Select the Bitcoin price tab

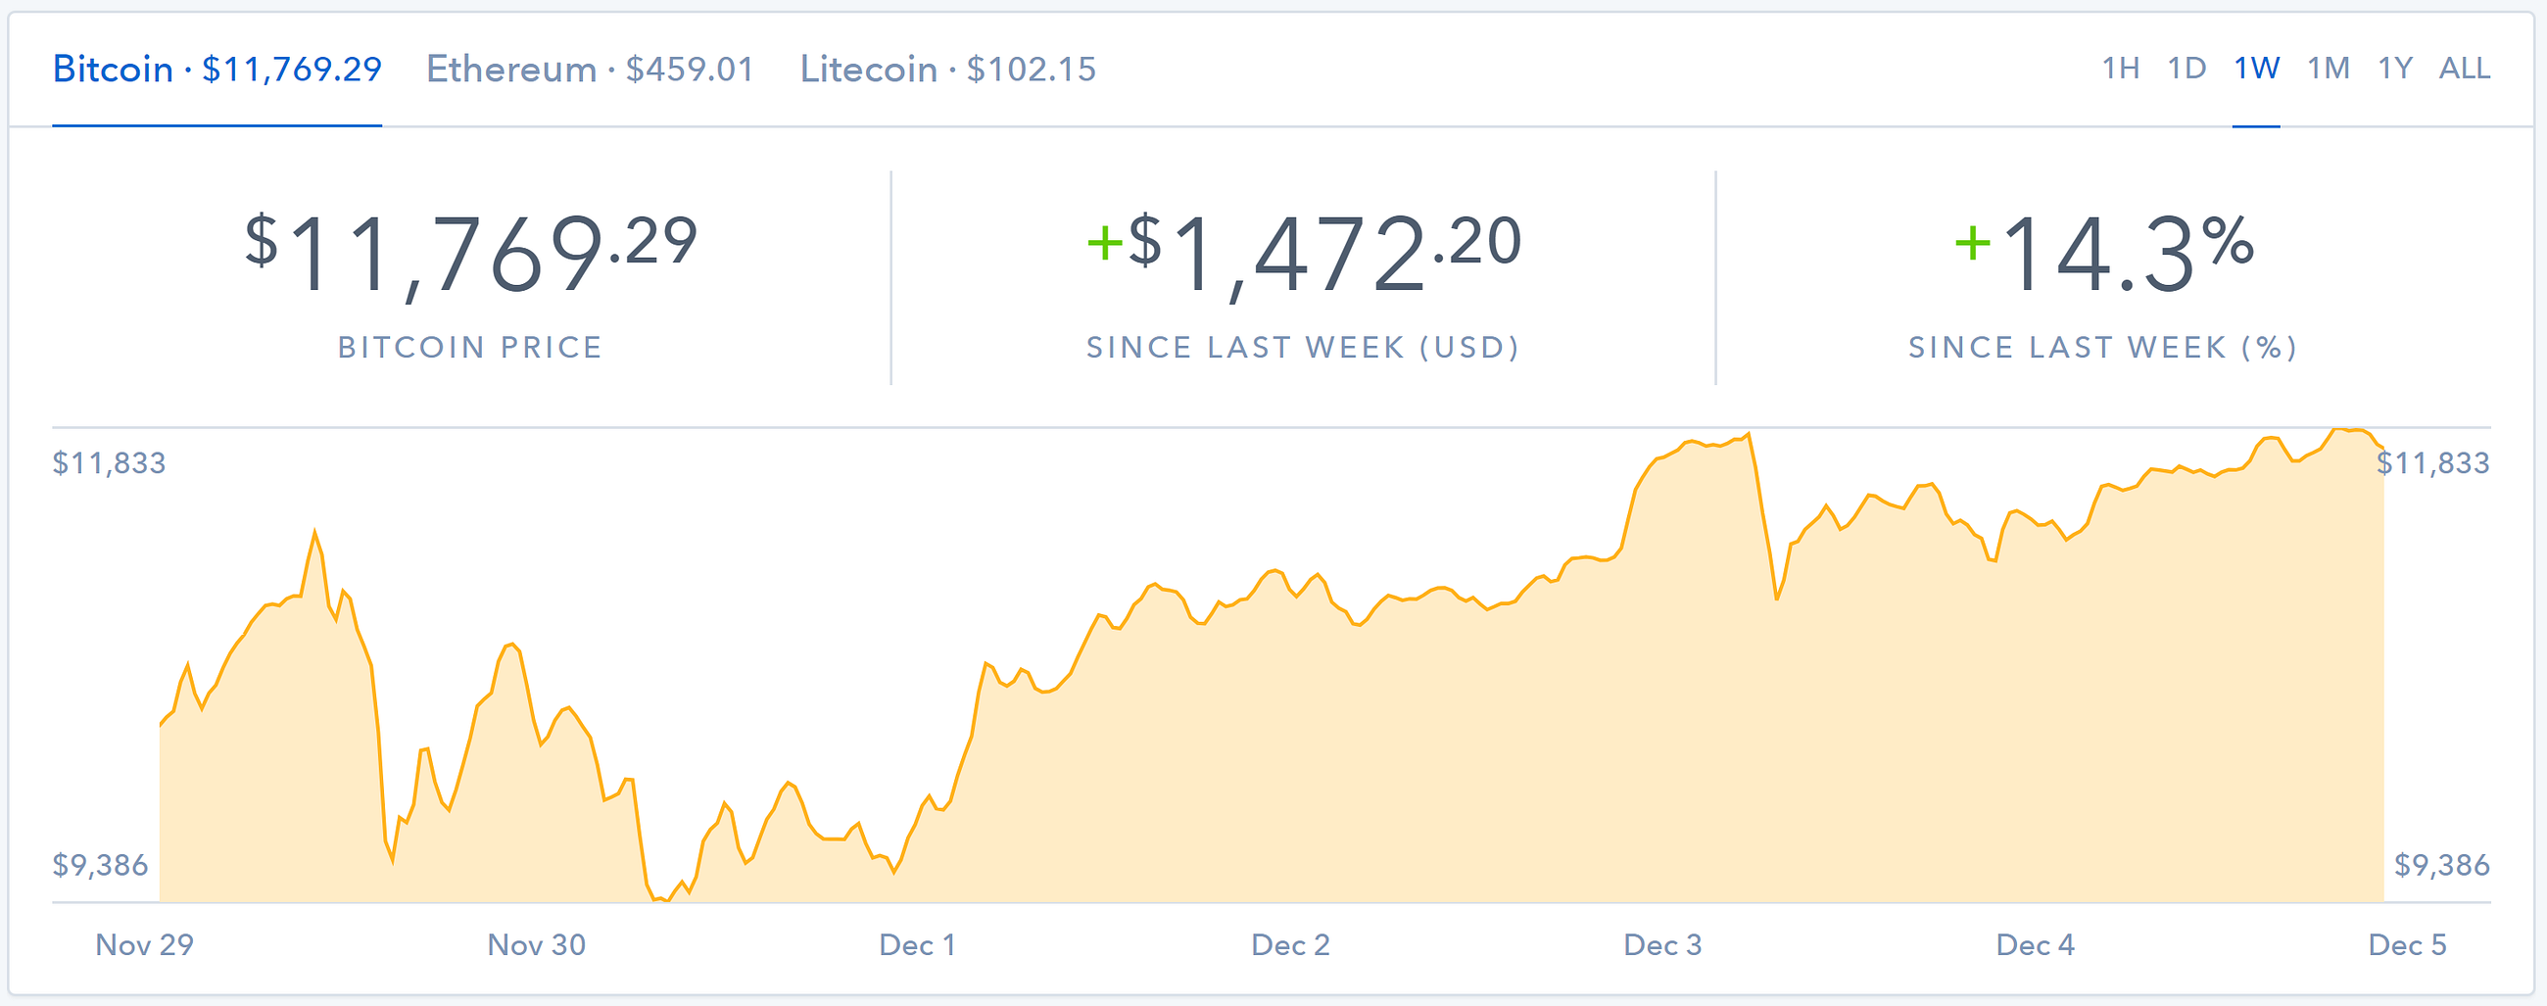[216, 70]
